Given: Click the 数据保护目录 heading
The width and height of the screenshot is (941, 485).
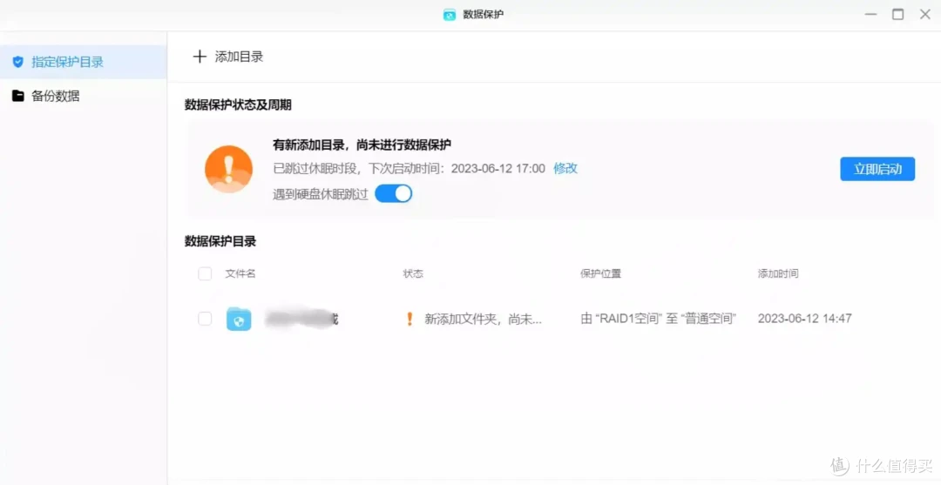Looking at the screenshot, I should click(x=220, y=241).
